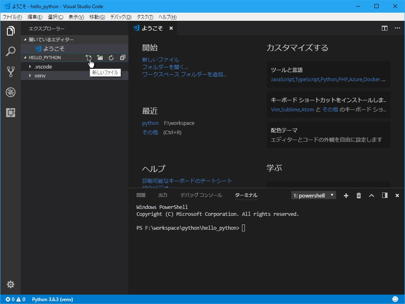Click the Azure tools link
The height and width of the screenshot is (304, 405).
click(x=356, y=80)
